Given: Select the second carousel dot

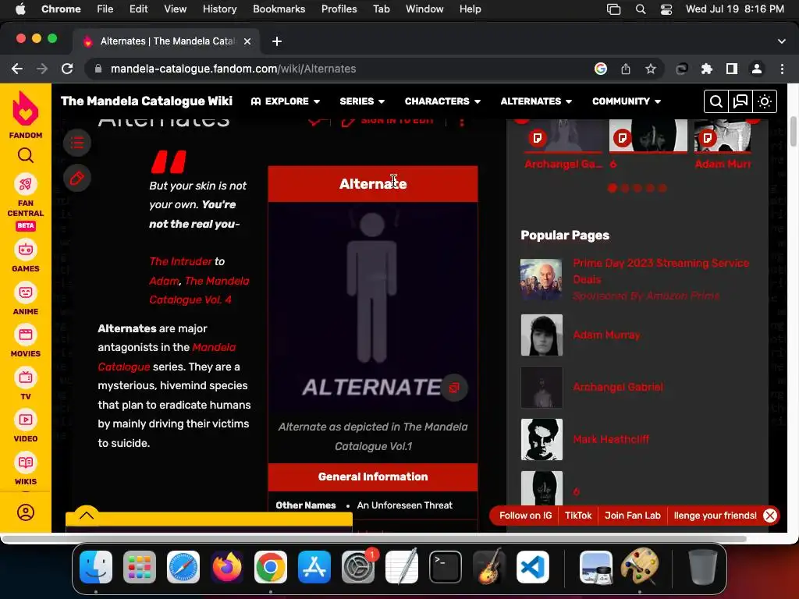Looking at the screenshot, I should point(625,188).
